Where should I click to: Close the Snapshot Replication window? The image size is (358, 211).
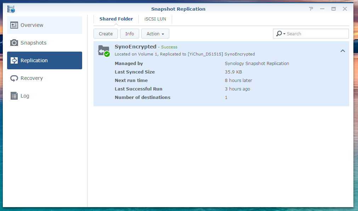click(x=345, y=9)
